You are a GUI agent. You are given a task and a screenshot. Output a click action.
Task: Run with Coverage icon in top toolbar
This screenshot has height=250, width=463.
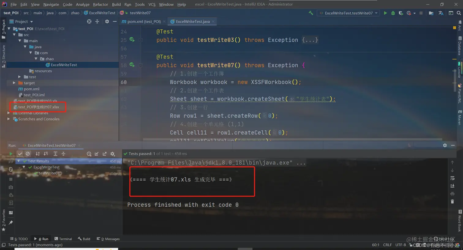[x=401, y=13]
